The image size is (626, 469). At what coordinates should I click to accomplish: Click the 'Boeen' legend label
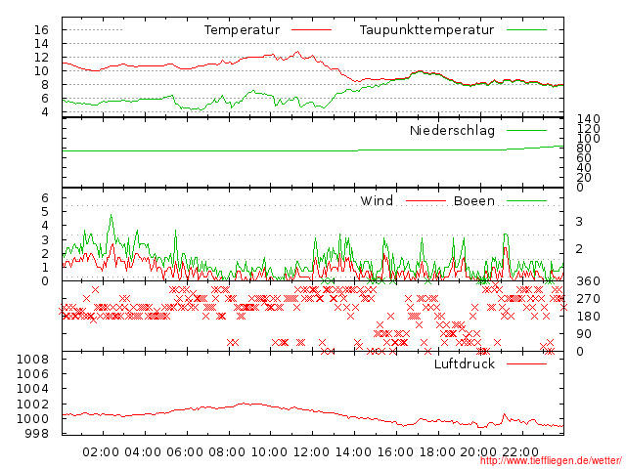474,201
